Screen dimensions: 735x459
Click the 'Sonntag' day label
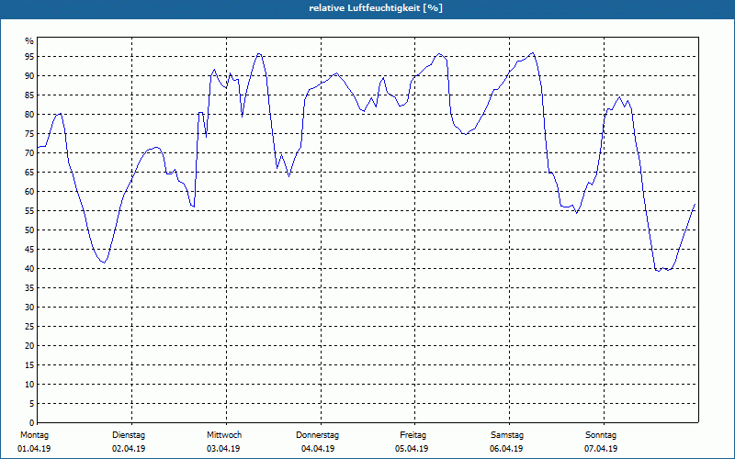tap(601, 435)
